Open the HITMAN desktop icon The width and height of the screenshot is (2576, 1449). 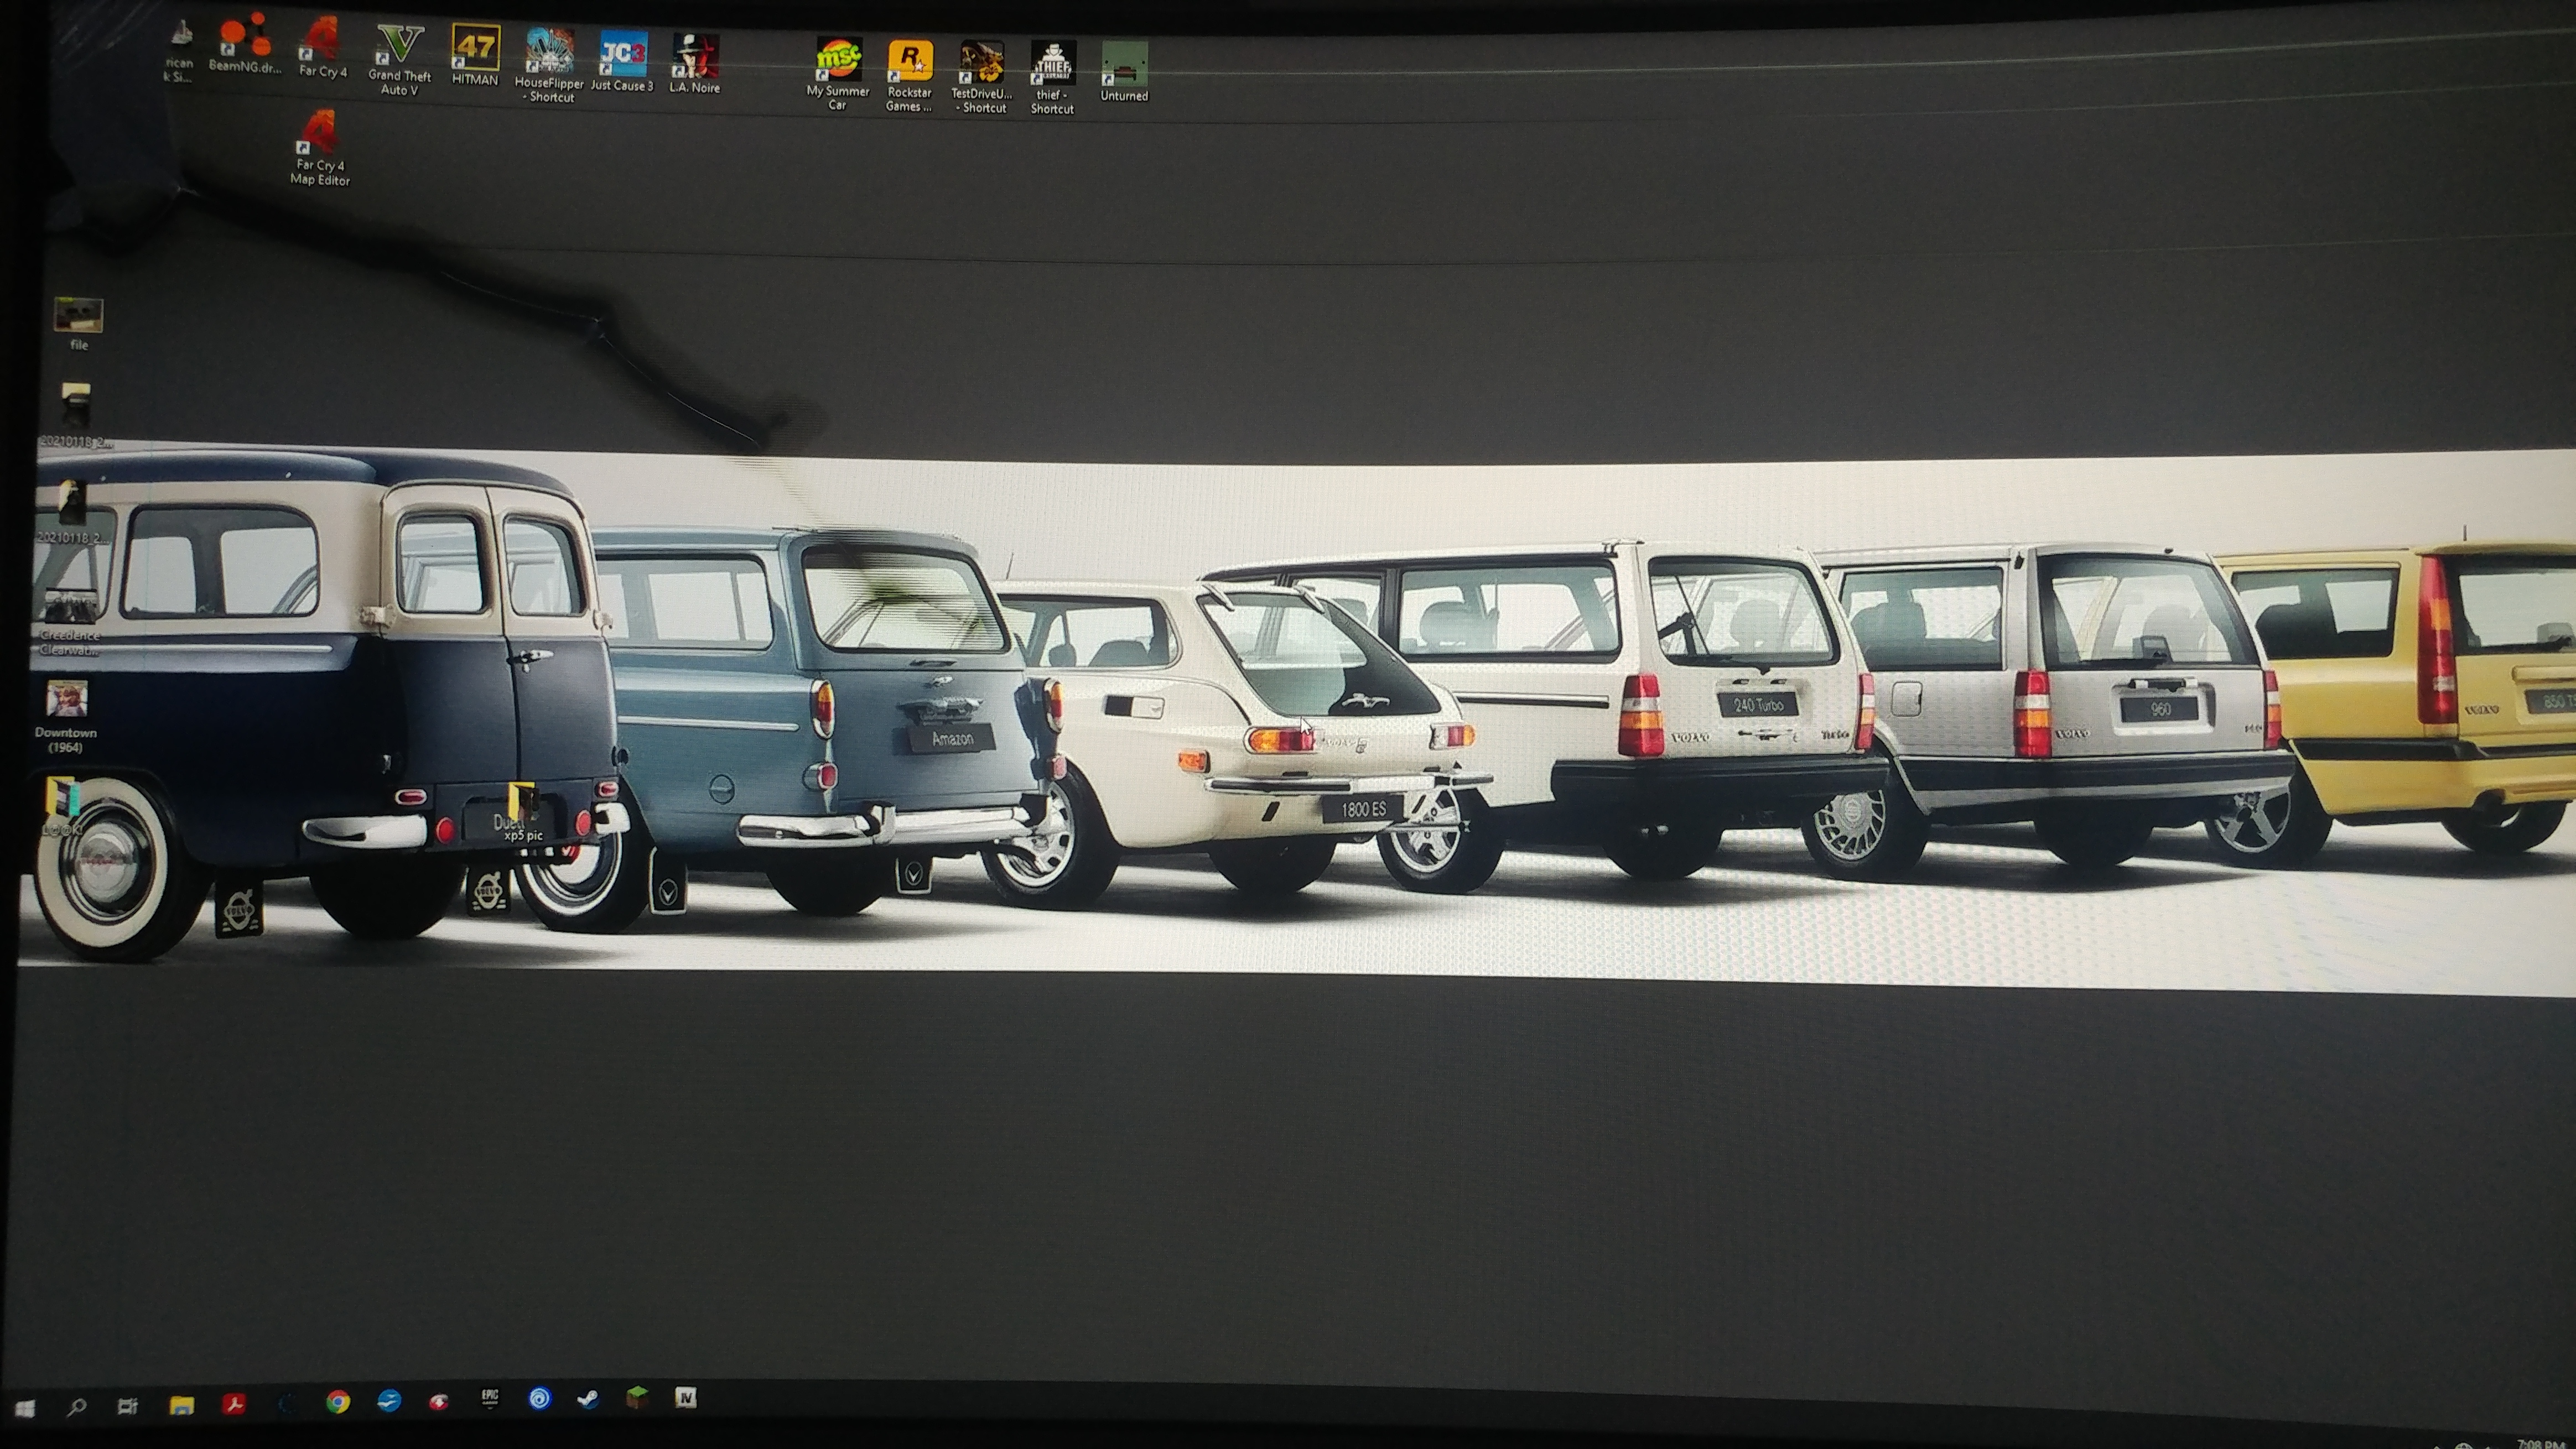475,48
